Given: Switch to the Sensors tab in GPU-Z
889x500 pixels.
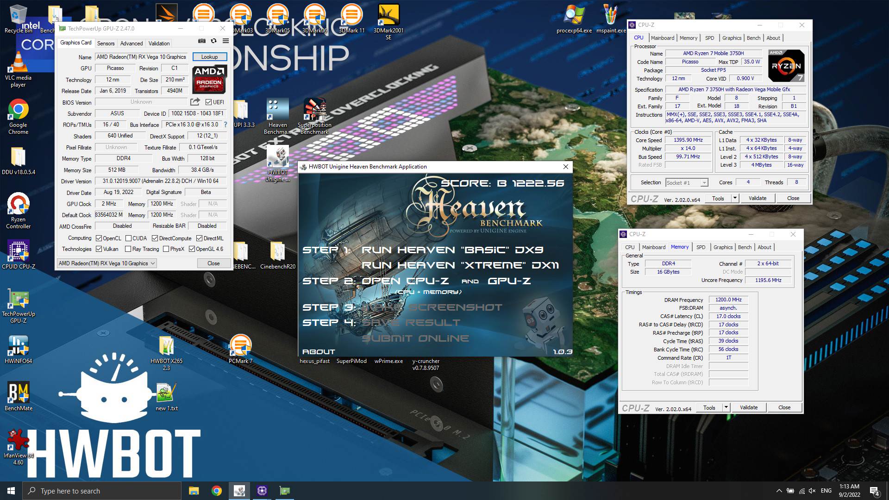Looking at the screenshot, I should pyautogui.click(x=106, y=44).
